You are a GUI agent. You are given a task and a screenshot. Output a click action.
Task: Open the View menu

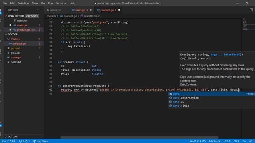coord(35,3)
